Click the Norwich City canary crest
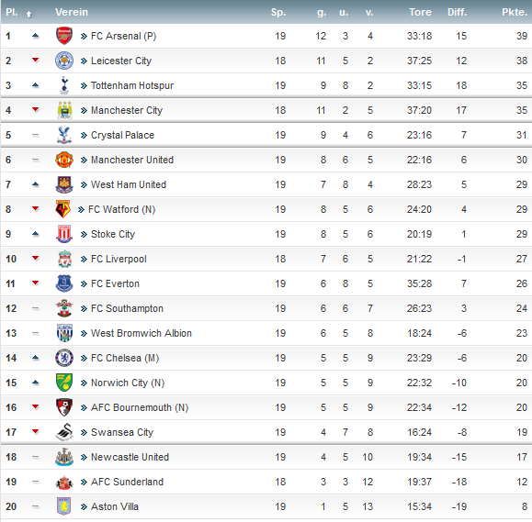The image size is (532, 522). (64, 383)
